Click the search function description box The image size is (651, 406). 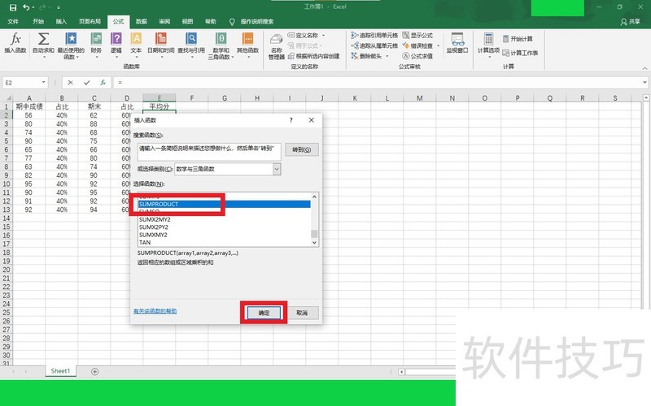pos(209,152)
